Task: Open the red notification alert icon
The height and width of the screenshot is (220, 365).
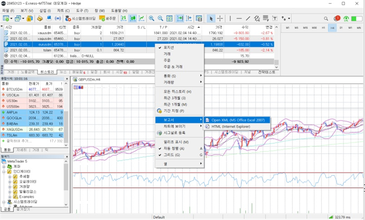Action: 337,19
